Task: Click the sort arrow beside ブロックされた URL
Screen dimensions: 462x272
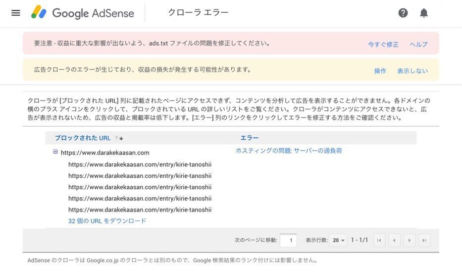Action: 121,138
